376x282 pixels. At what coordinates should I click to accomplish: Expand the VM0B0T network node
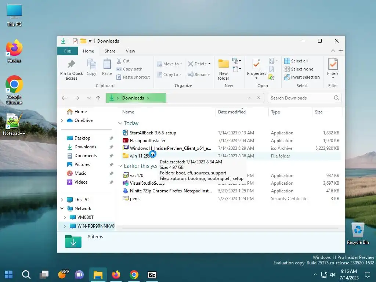[65, 217]
